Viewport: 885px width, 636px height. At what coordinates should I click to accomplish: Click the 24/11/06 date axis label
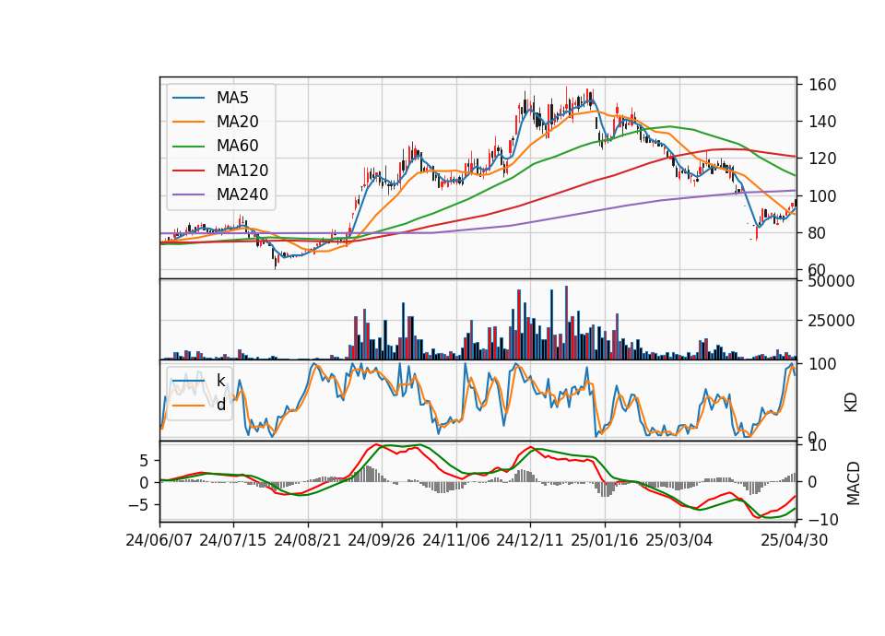point(456,540)
